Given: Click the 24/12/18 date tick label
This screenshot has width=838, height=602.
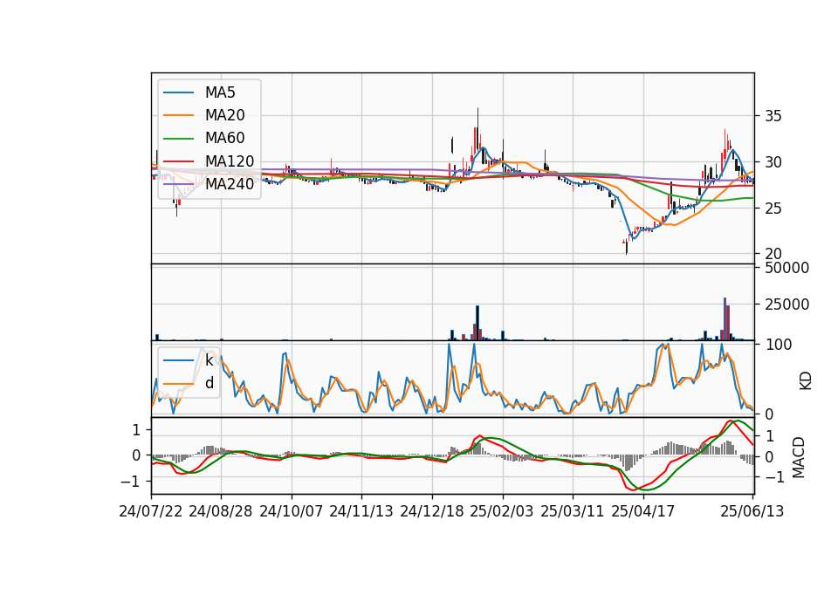Looking at the screenshot, I should [x=432, y=511].
